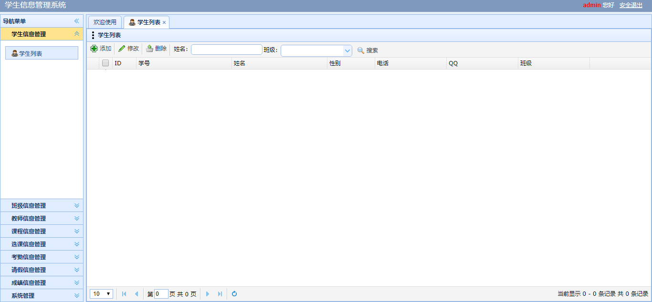This screenshot has height=302, width=652.
Task: Click the 添加 add button label
Action: 105,49
